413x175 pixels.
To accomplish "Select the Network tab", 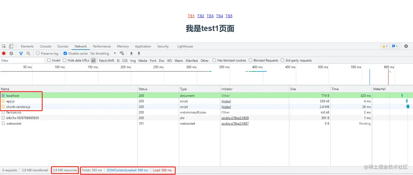I will click(81, 46).
